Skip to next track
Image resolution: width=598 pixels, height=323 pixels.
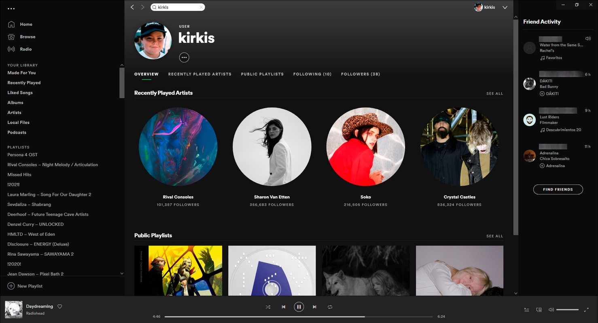(314, 307)
